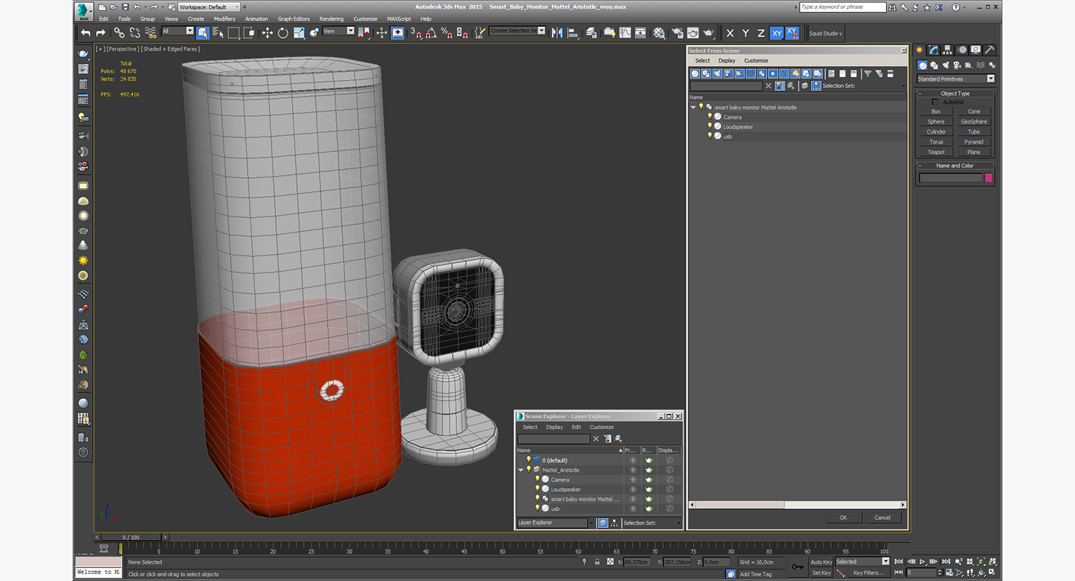Click OK in Select From Scene dialog
Screen dimensions: 1075x581
click(843, 518)
